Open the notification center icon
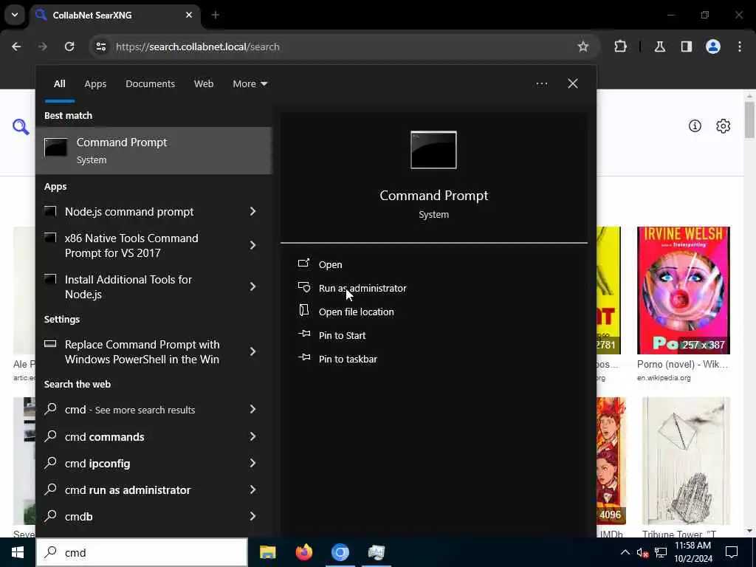The image size is (756, 567). click(x=732, y=552)
